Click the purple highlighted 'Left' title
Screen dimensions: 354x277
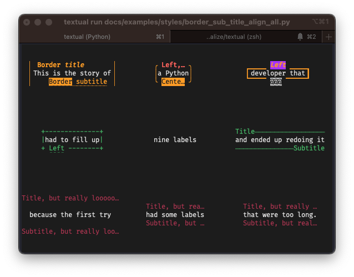278,65
